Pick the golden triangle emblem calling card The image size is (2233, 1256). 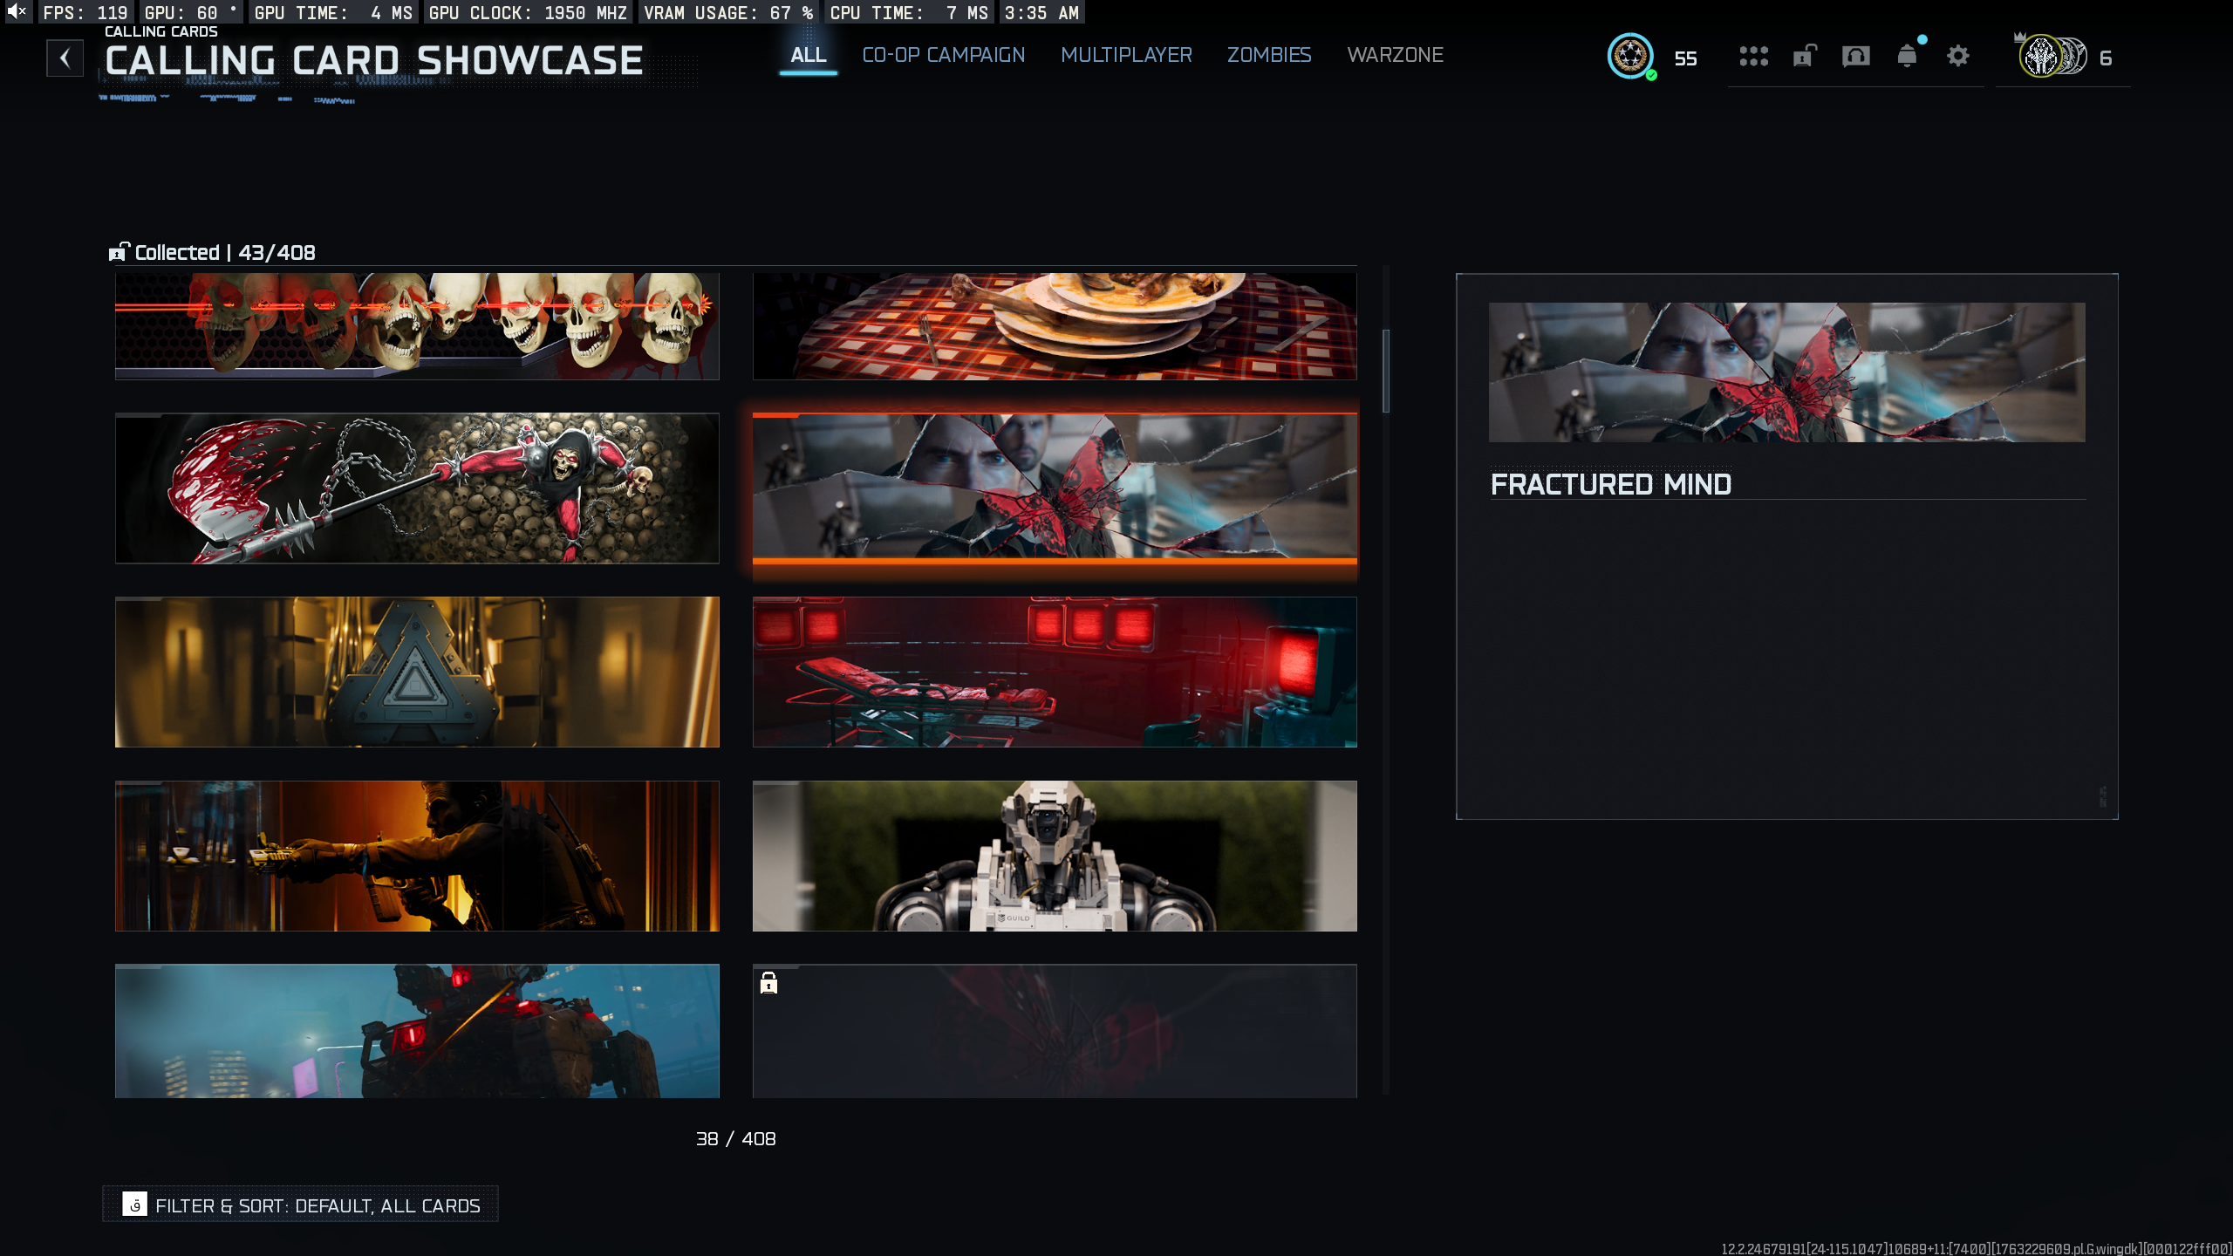tap(417, 672)
